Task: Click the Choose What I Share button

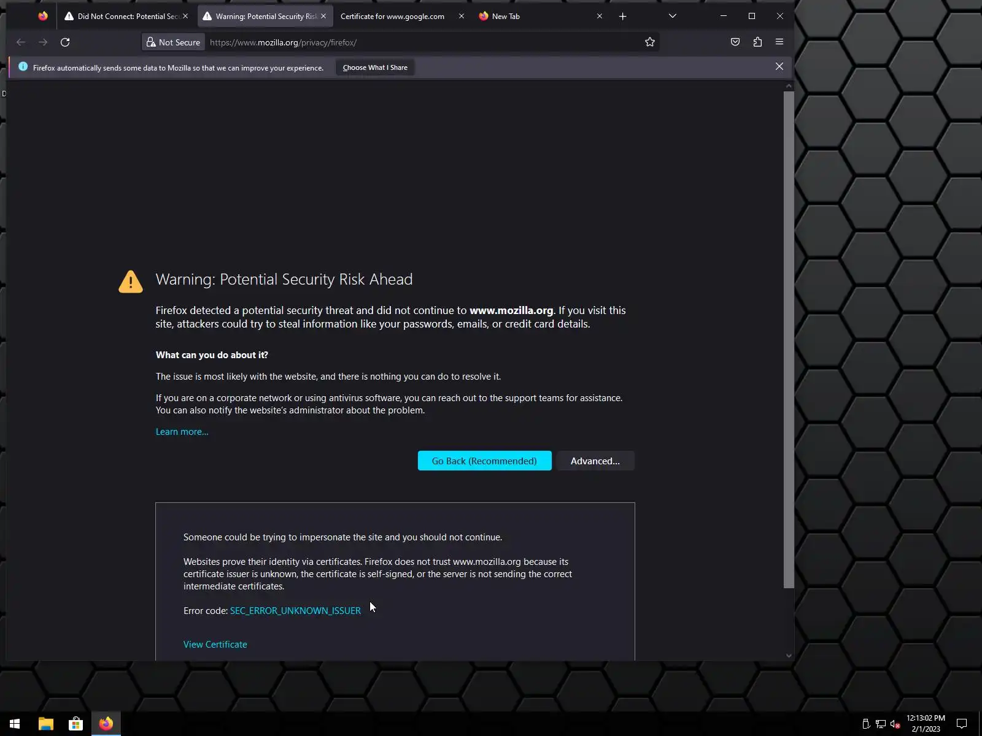Action: point(375,67)
